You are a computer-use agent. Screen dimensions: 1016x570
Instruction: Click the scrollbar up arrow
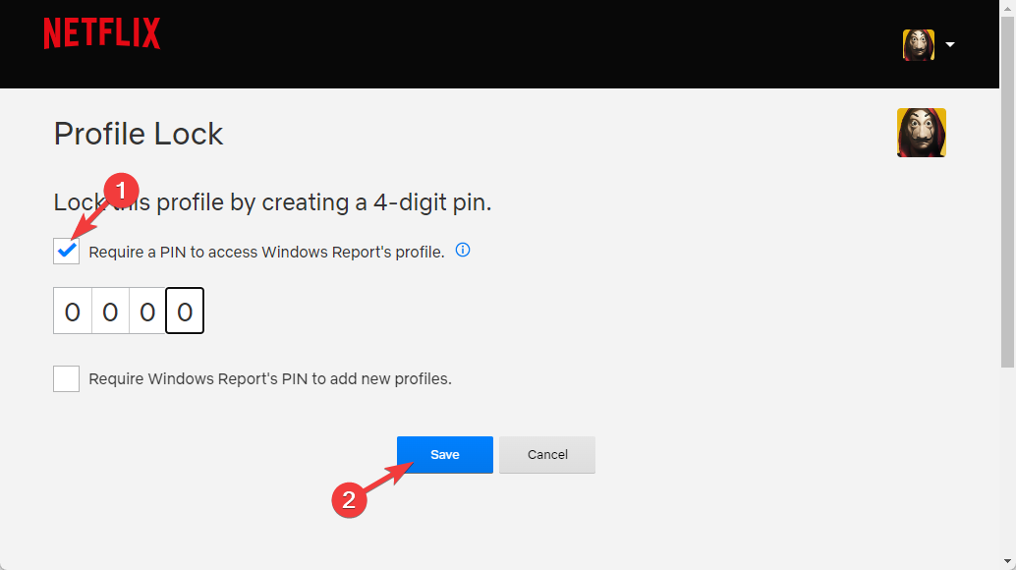pos(1007,8)
